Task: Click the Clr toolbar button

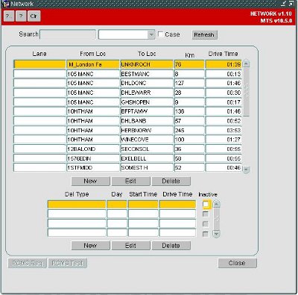Action: [x=34, y=16]
